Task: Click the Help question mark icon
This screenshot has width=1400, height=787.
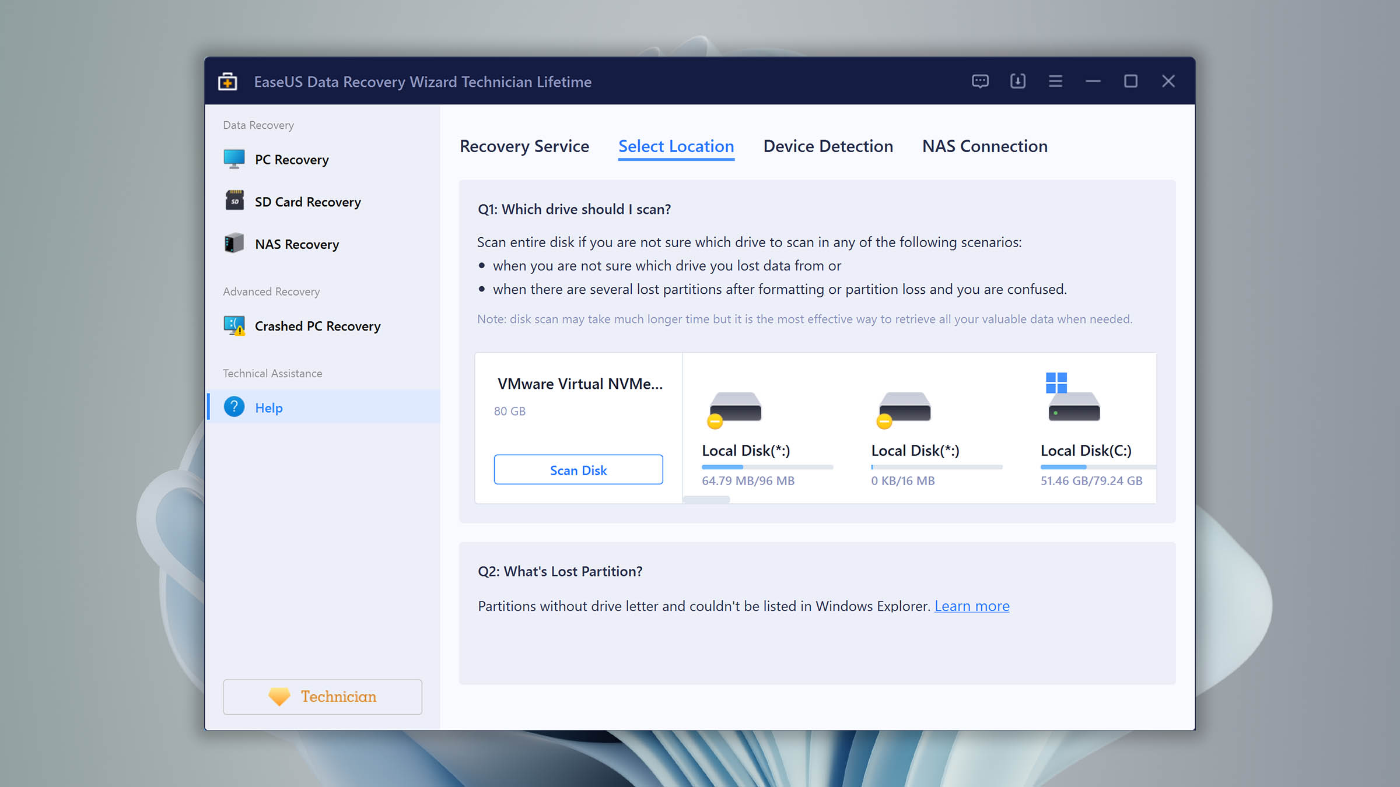Action: (x=234, y=407)
